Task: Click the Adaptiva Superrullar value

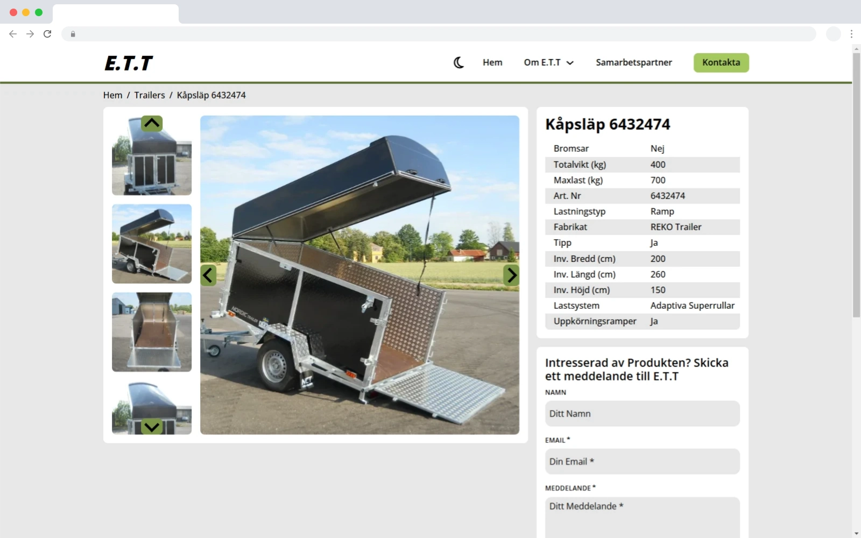Action: tap(692, 306)
